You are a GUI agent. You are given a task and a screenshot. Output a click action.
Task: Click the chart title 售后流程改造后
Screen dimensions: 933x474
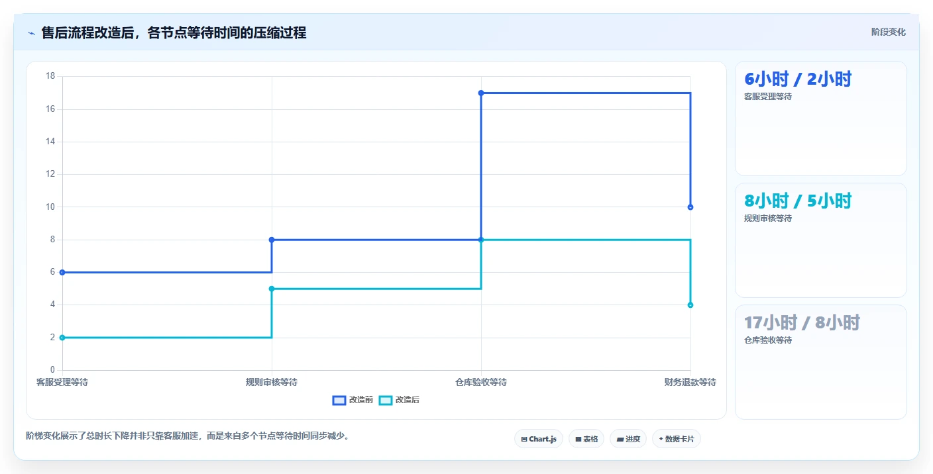(174, 33)
